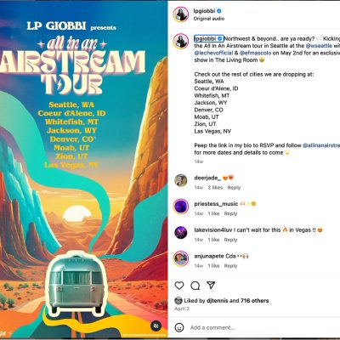Open deerjade_ commenter avatar
The height and width of the screenshot is (340, 340).
tap(181, 180)
